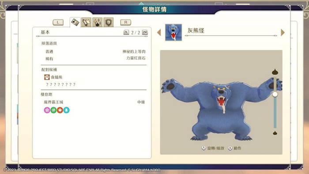Go to next page with ZR

coord(145,32)
